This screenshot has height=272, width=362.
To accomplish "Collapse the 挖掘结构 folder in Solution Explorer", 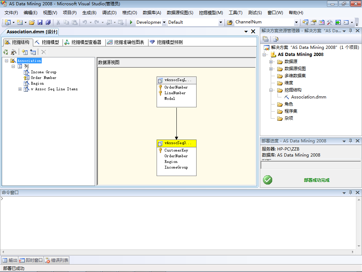I will point(271,90).
